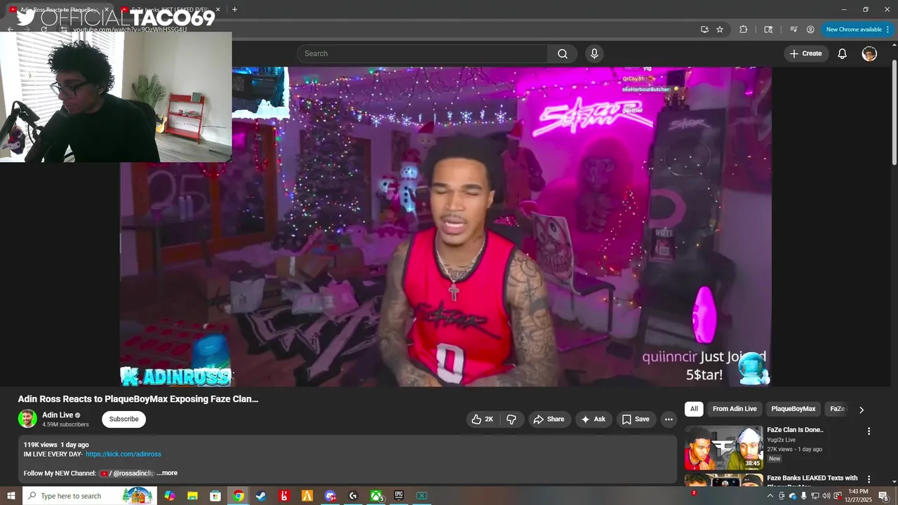The image size is (898, 505).
Task: Dislike the video with thumbs down
Action: point(511,419)
